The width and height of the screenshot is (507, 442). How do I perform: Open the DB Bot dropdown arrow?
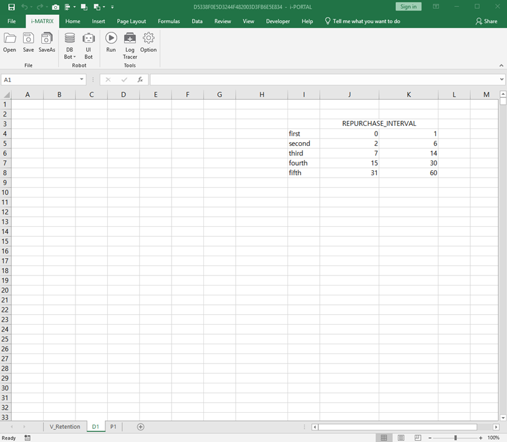(x=75, y=57)
